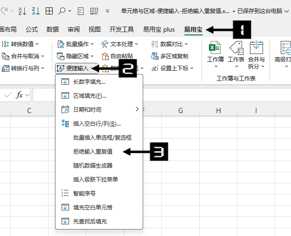Viewport: 291px width, 236px height.
Task: Switch to the 开发工具 tab
Action: [122, 29]
